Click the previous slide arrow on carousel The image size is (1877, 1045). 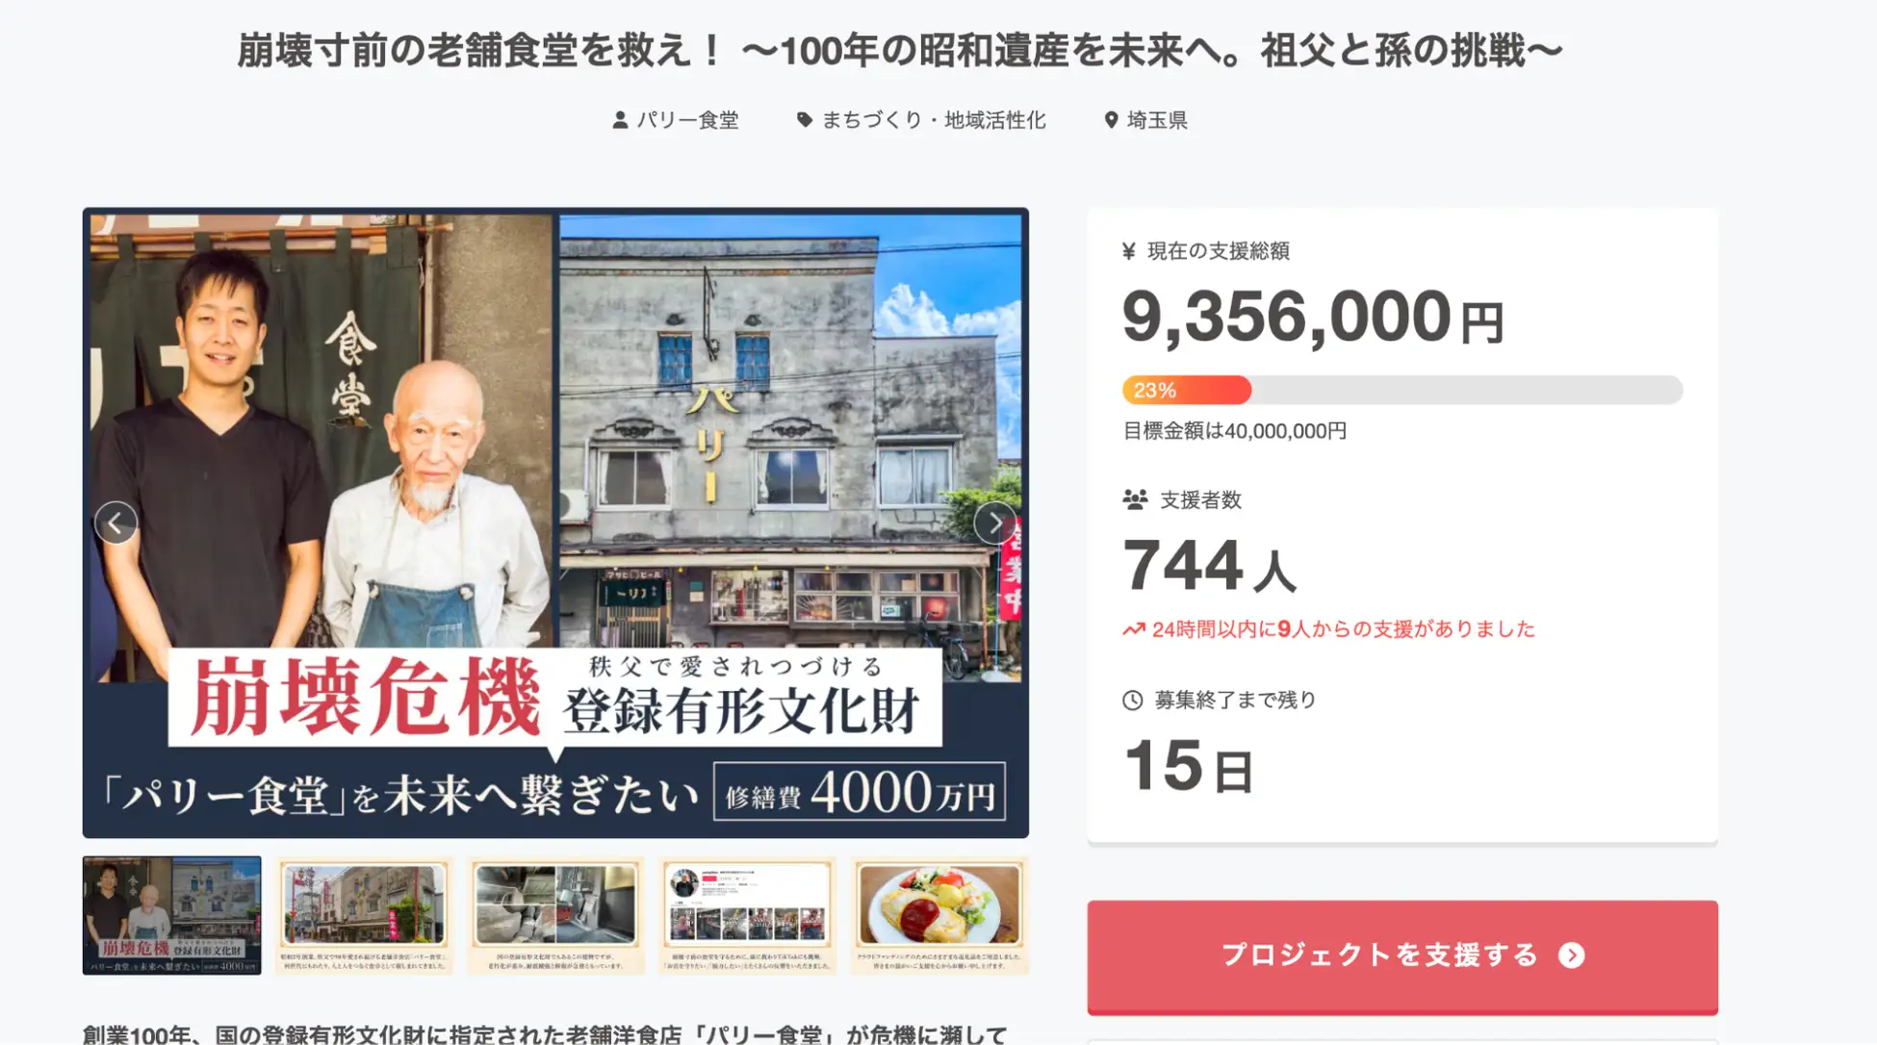click(116, 522)
